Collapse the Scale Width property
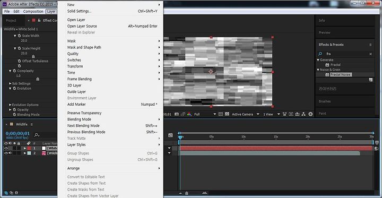 coord(15,36)
